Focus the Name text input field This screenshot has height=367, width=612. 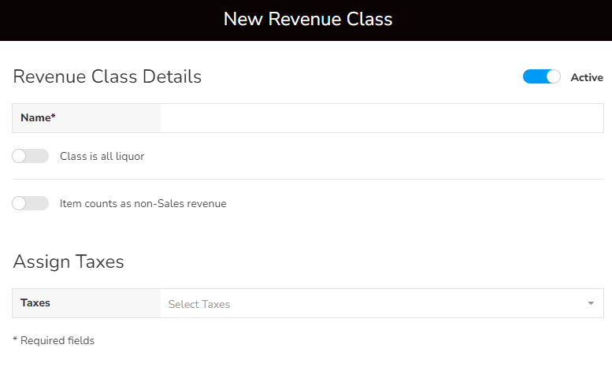tap(381, 118)
